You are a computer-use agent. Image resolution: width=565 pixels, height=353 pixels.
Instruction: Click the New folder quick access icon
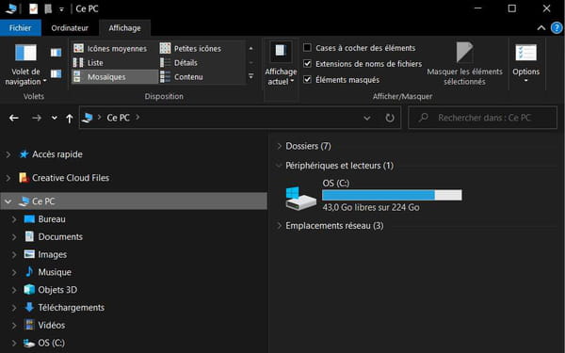click(48, 8)
